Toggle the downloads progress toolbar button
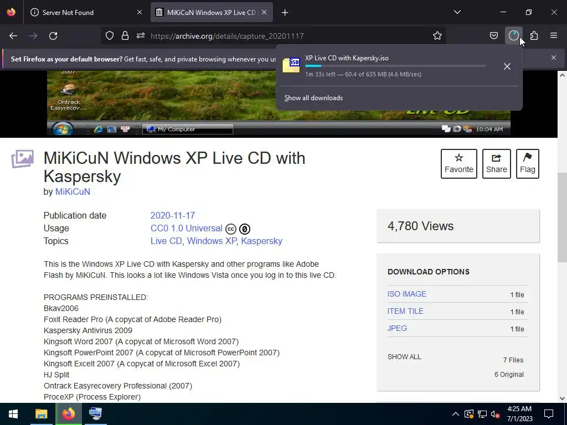The height and width of the screenshot is (425, 567). [513, 36]
